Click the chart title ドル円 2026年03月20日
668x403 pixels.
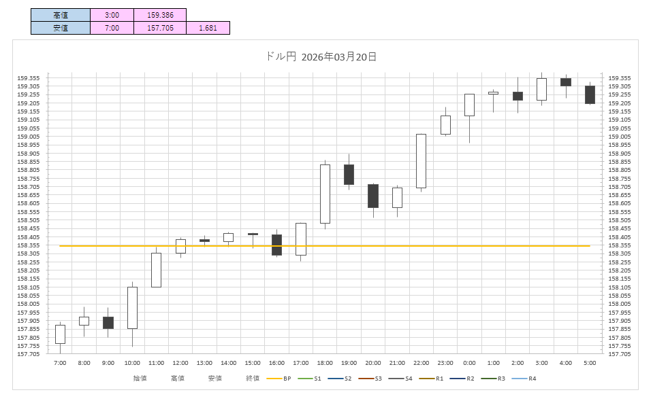321,57
